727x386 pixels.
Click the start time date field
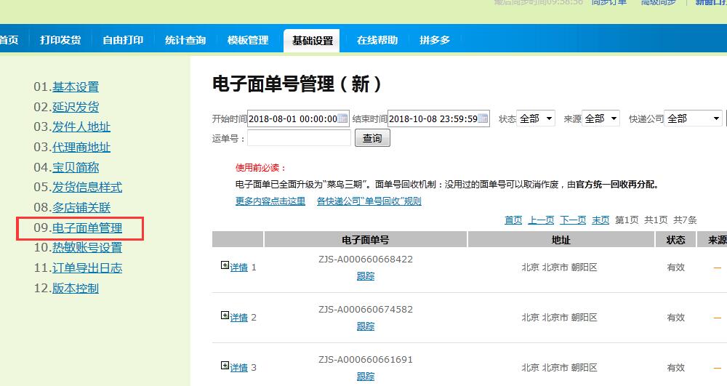tap(292, 118)
